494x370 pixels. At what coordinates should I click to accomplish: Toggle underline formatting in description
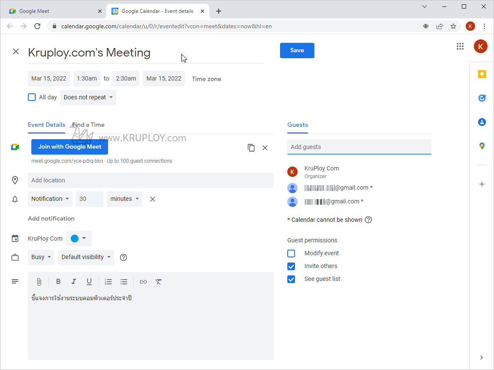(x=89, y=282)
